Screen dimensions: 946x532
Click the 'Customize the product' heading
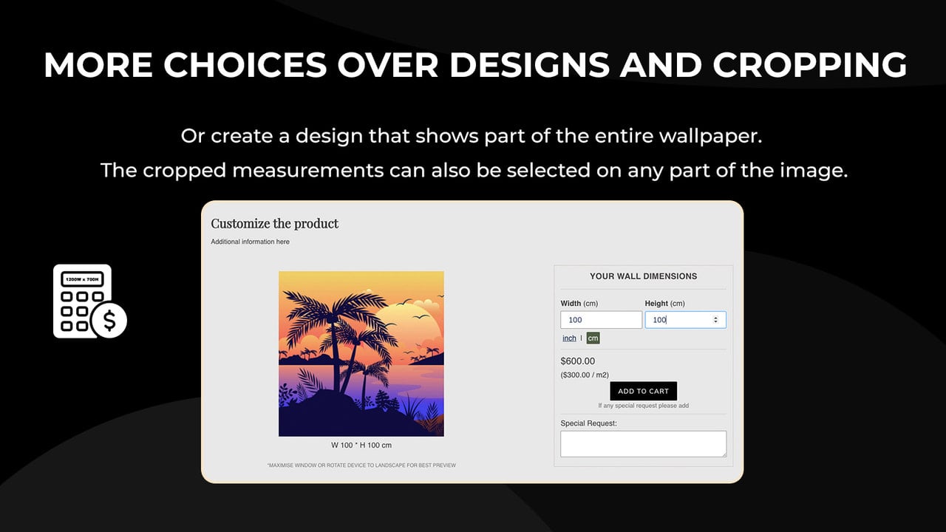274,223
